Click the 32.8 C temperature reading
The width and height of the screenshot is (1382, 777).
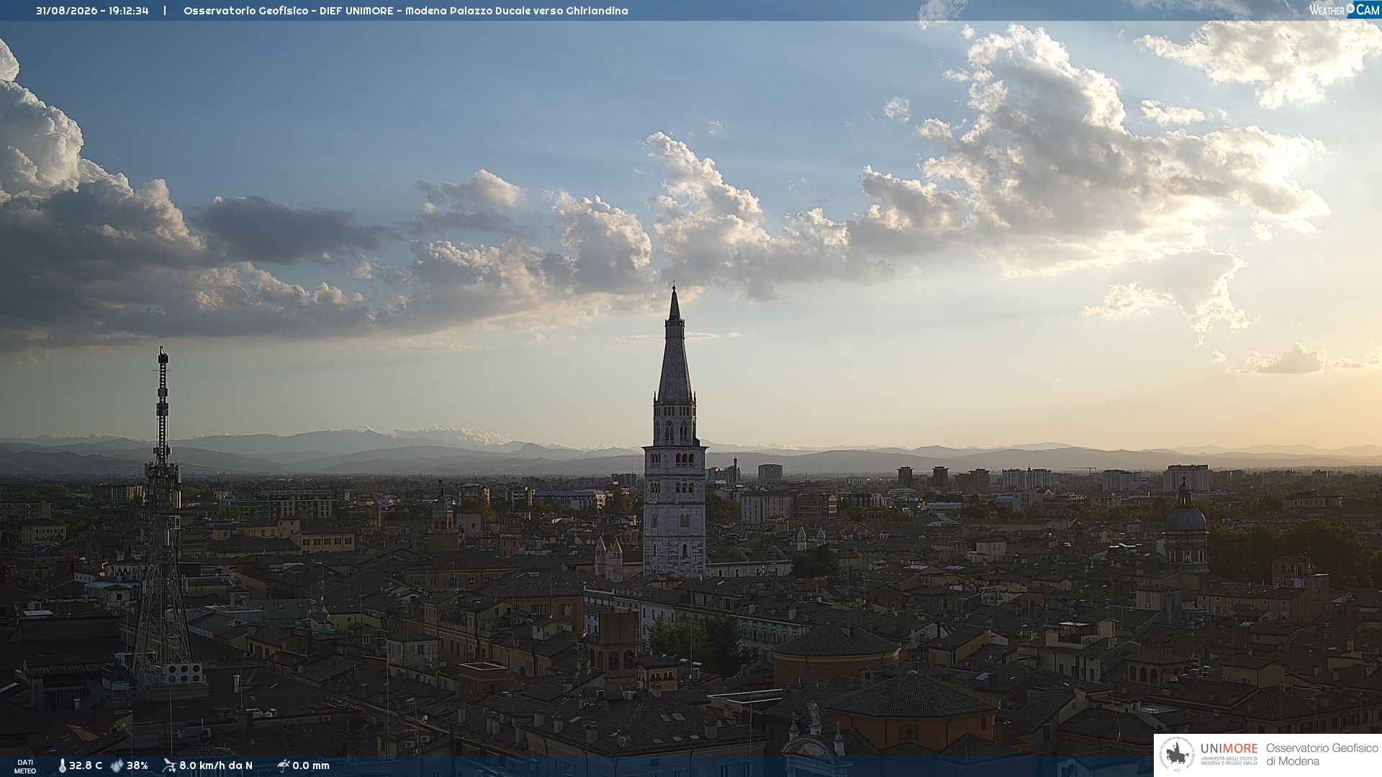(86, 766)
